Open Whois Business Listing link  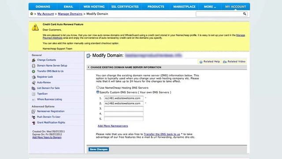point(49,99)
